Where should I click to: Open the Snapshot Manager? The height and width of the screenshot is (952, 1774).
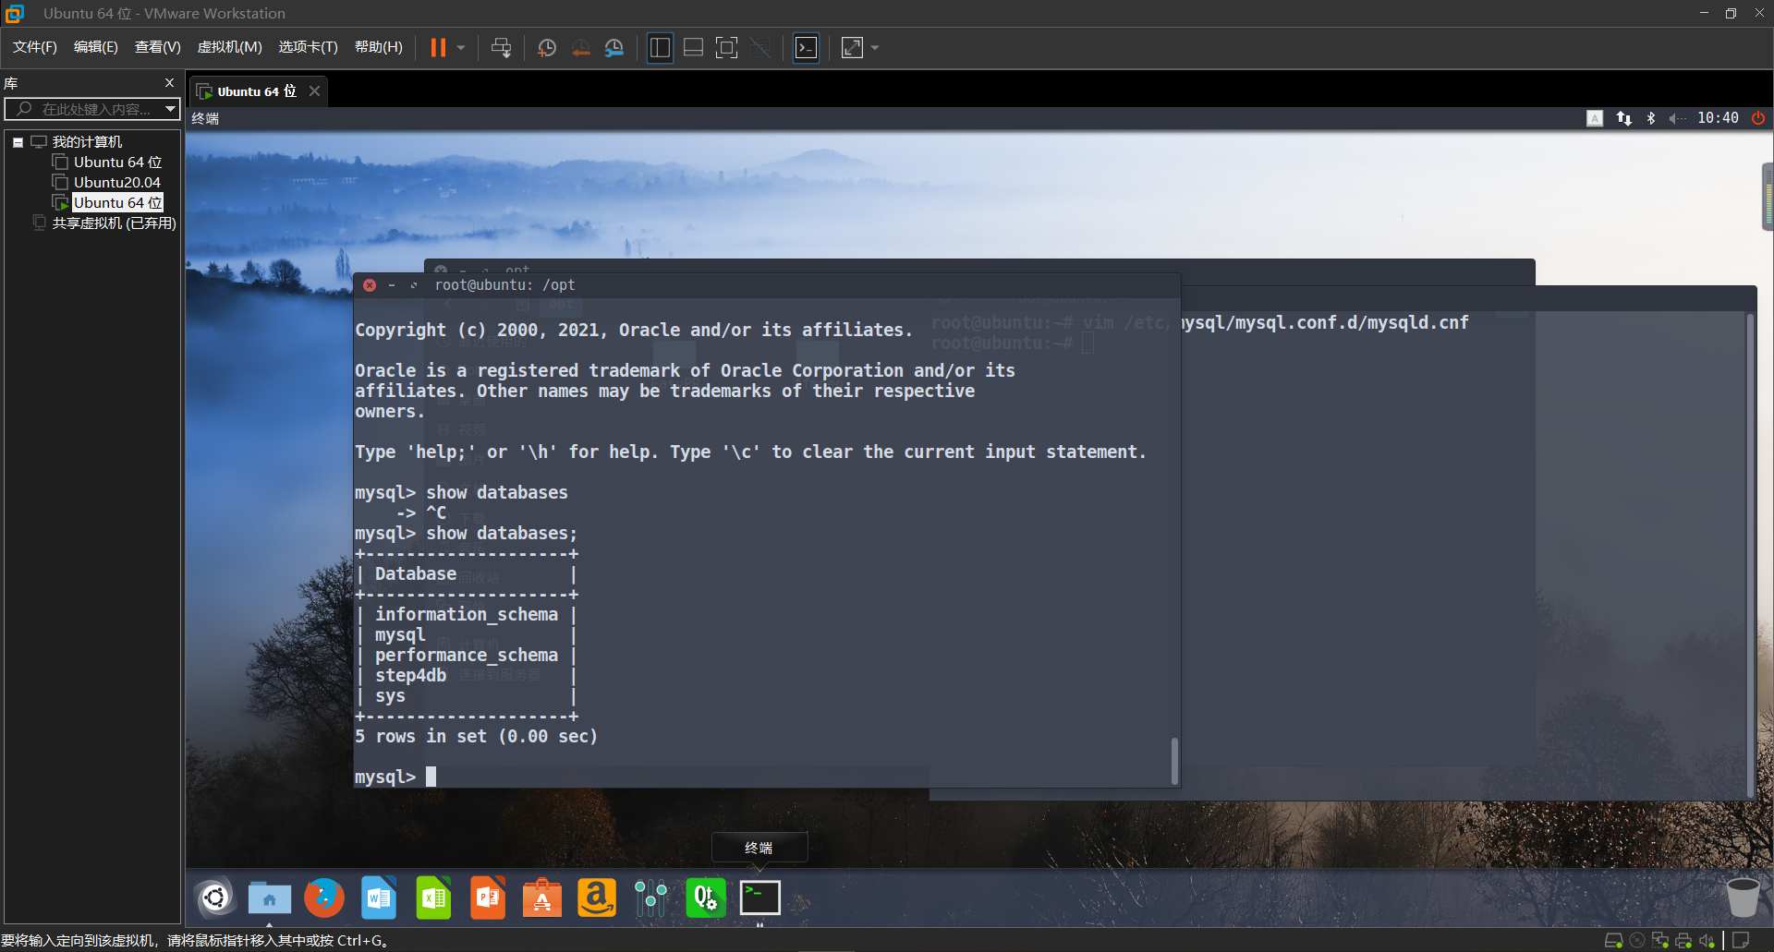614,47
